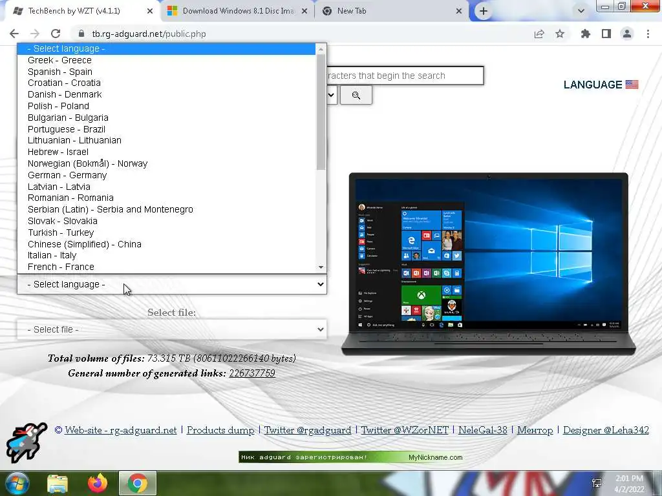Choose German - Germany option
662x496 pixels.
coord(166,175)
